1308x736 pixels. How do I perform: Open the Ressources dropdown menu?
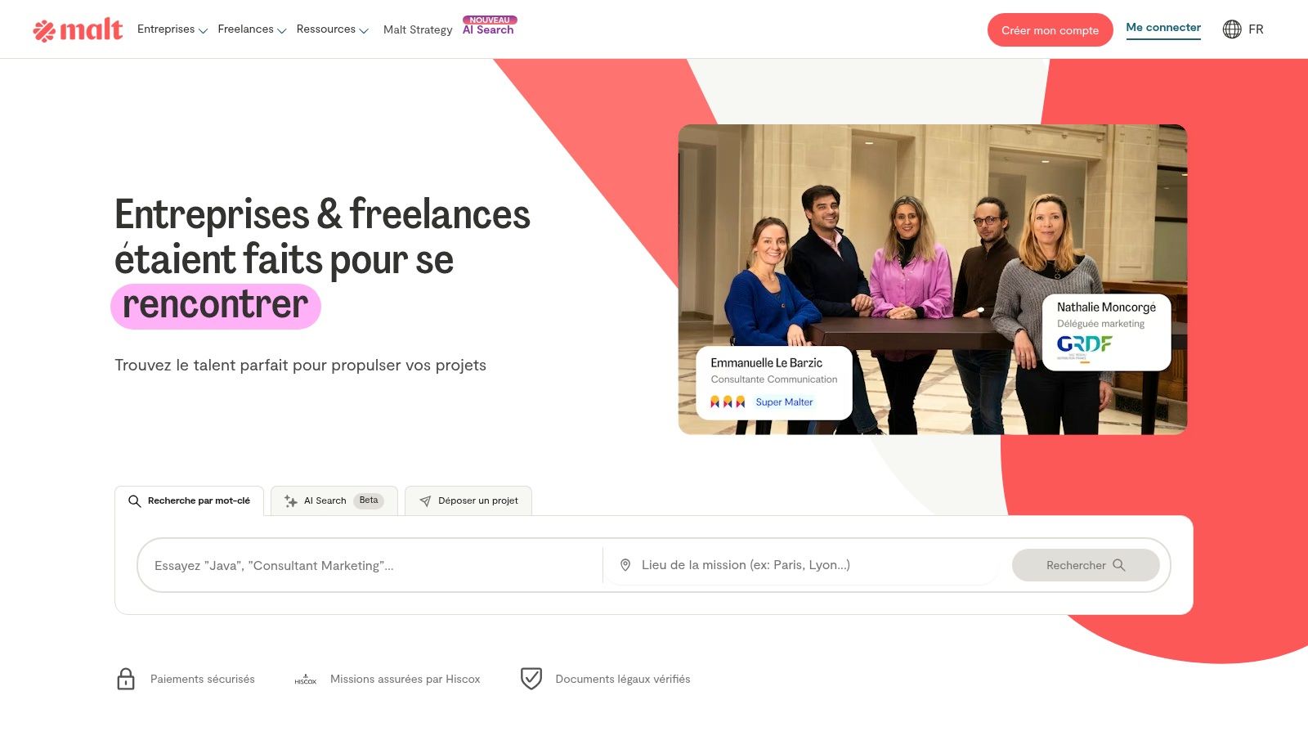[333, 29]
